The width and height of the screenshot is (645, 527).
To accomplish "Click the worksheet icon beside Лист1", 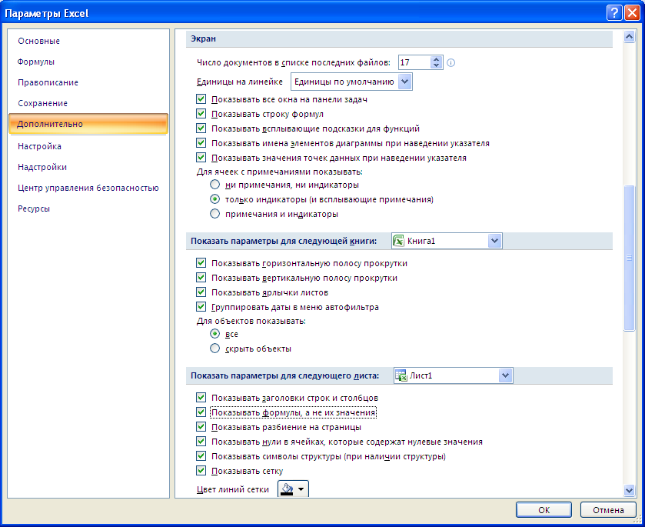I will click(401, 375).
